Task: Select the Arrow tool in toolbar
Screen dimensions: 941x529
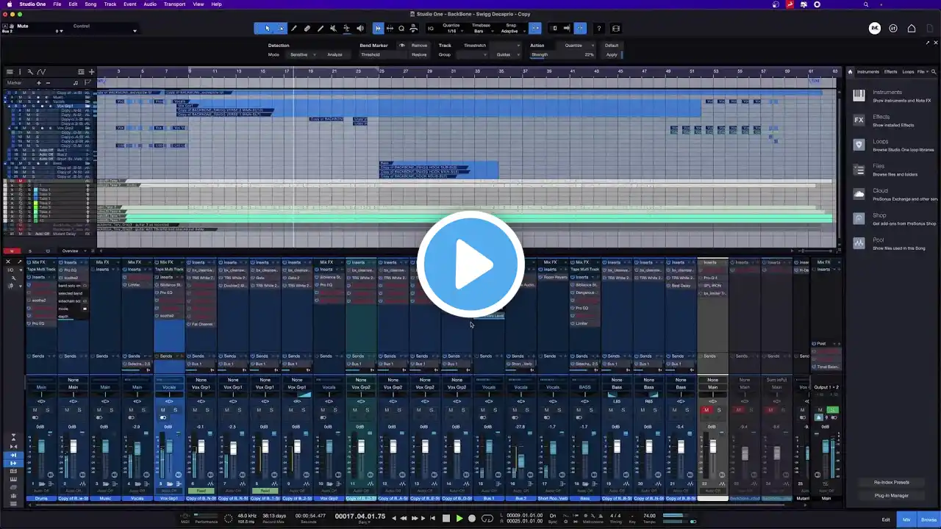Action: 267,29
